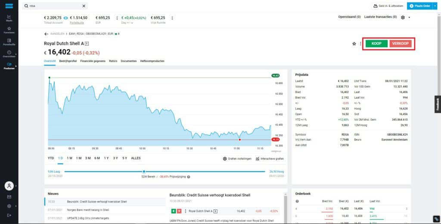The width and height of the screenshot is (441, 224).
Task: Open the Ratio's tab
Action: (x=113, y=61)
